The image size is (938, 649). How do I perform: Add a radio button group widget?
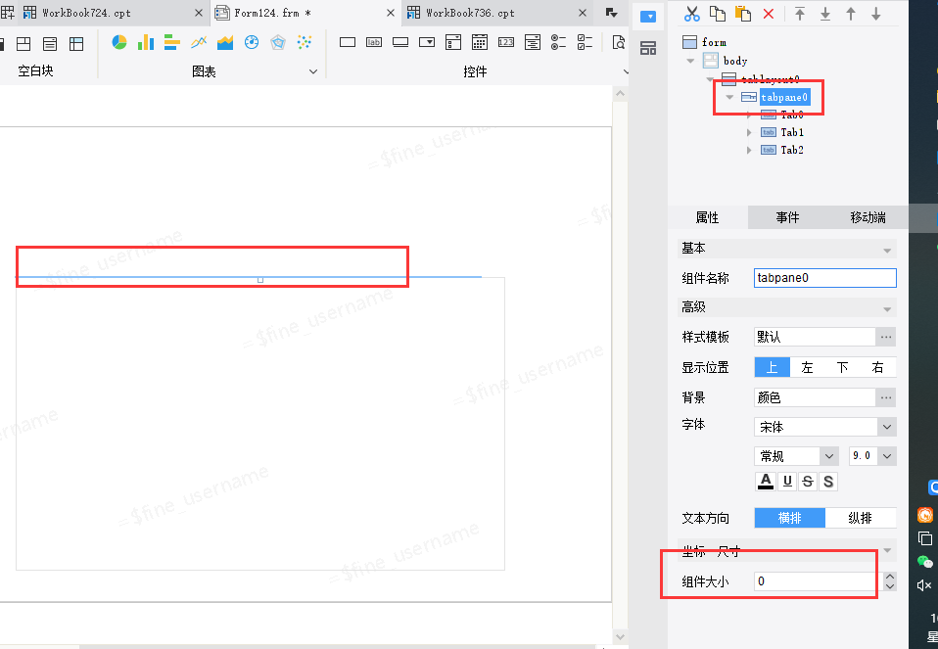click(559, 42)
